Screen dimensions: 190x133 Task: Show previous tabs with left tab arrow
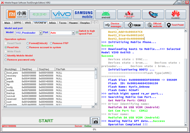93,23
